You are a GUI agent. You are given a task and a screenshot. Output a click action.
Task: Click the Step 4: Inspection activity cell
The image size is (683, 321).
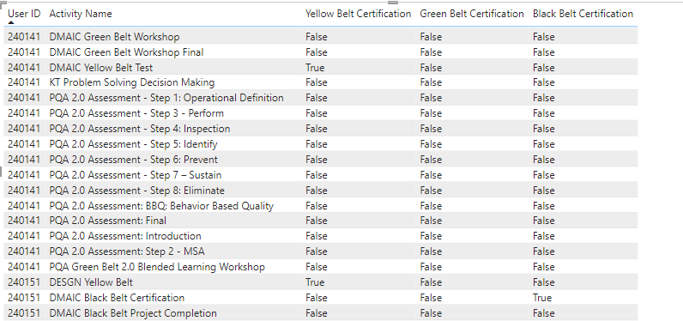pyautogui.click(x=140, y=129)
